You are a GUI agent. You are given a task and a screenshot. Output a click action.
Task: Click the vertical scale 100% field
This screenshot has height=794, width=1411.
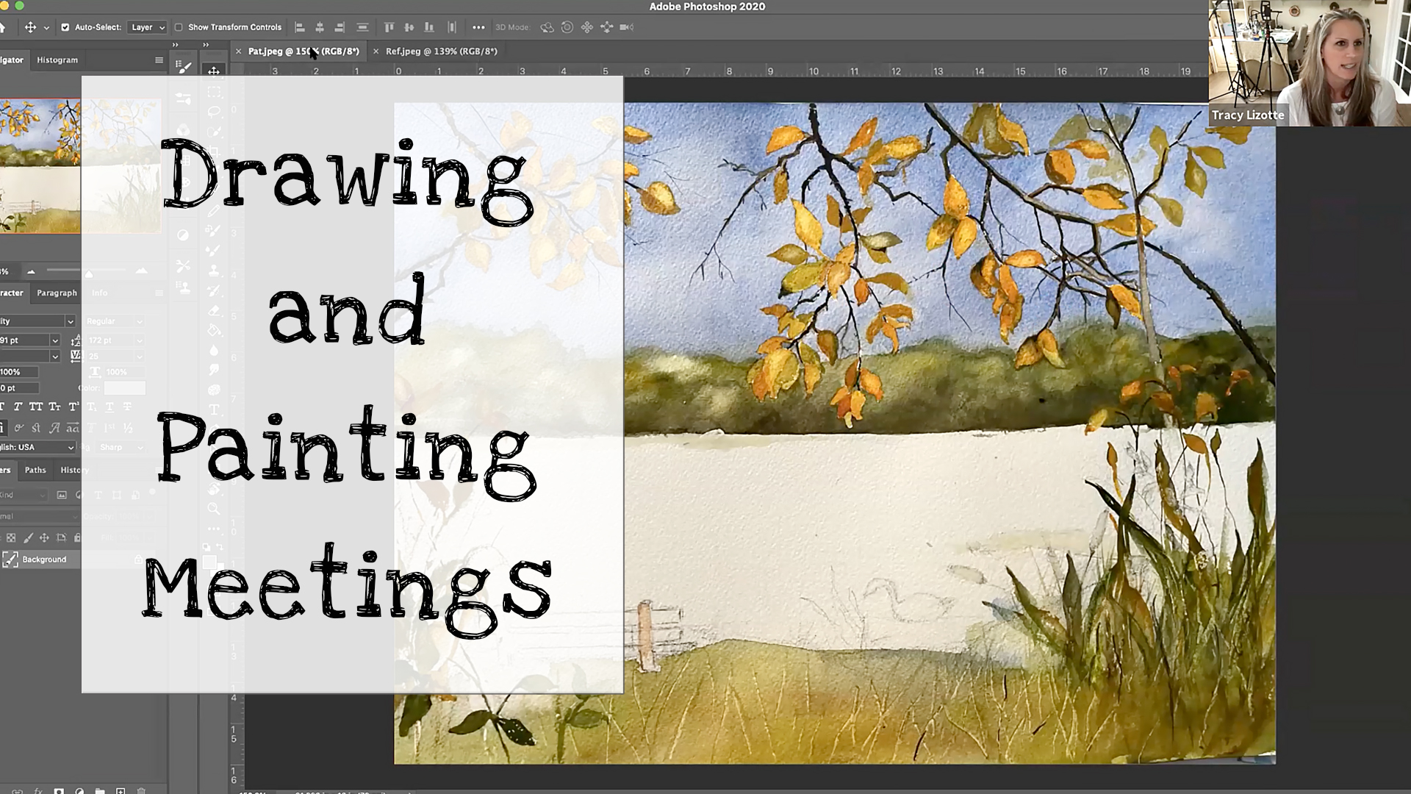(x=18, y=372)
